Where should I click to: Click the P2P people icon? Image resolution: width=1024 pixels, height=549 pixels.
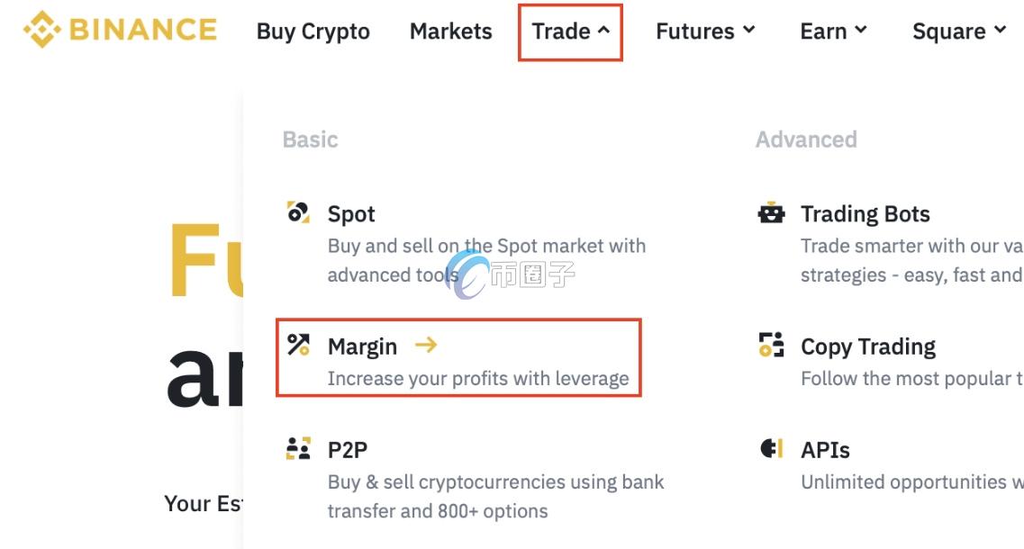(298, 448)
